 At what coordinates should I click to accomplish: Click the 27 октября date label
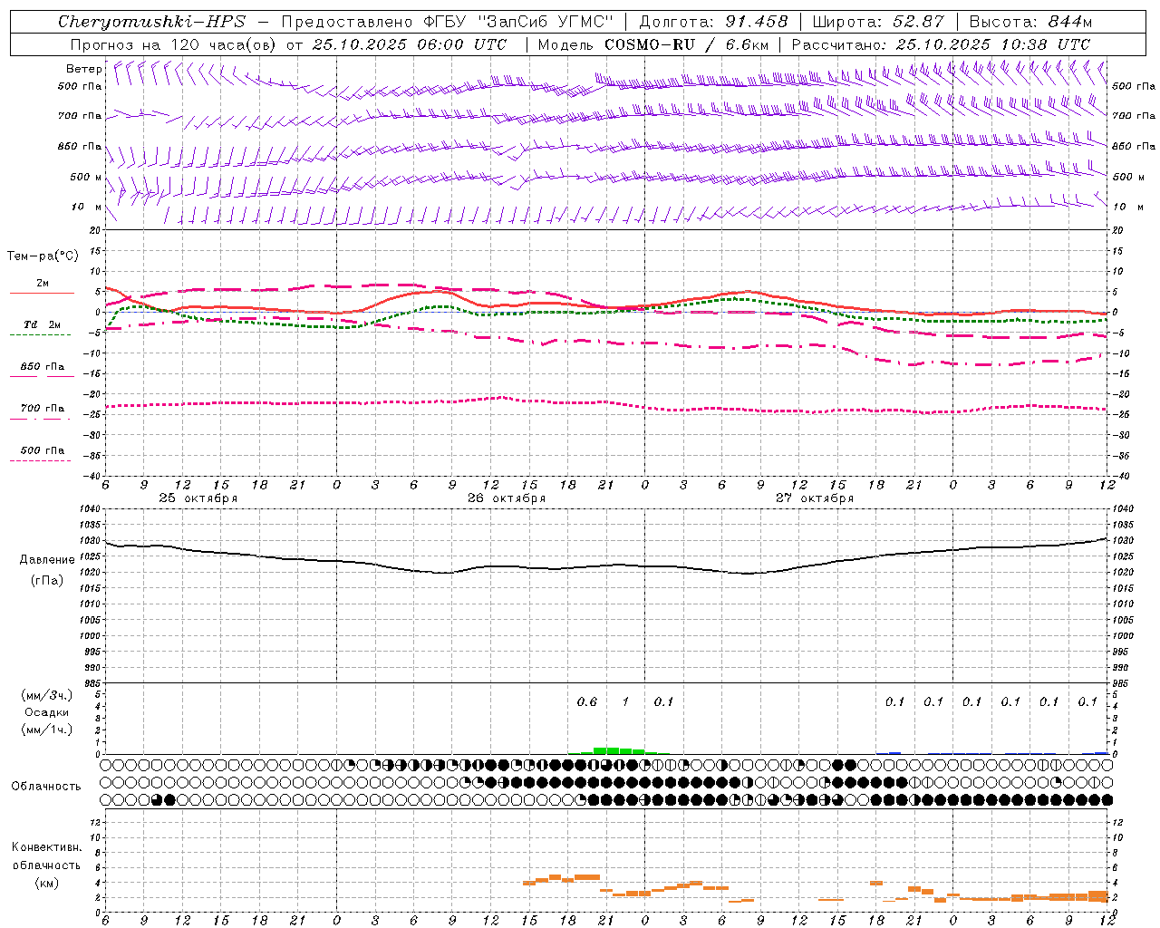pos(815,498)
